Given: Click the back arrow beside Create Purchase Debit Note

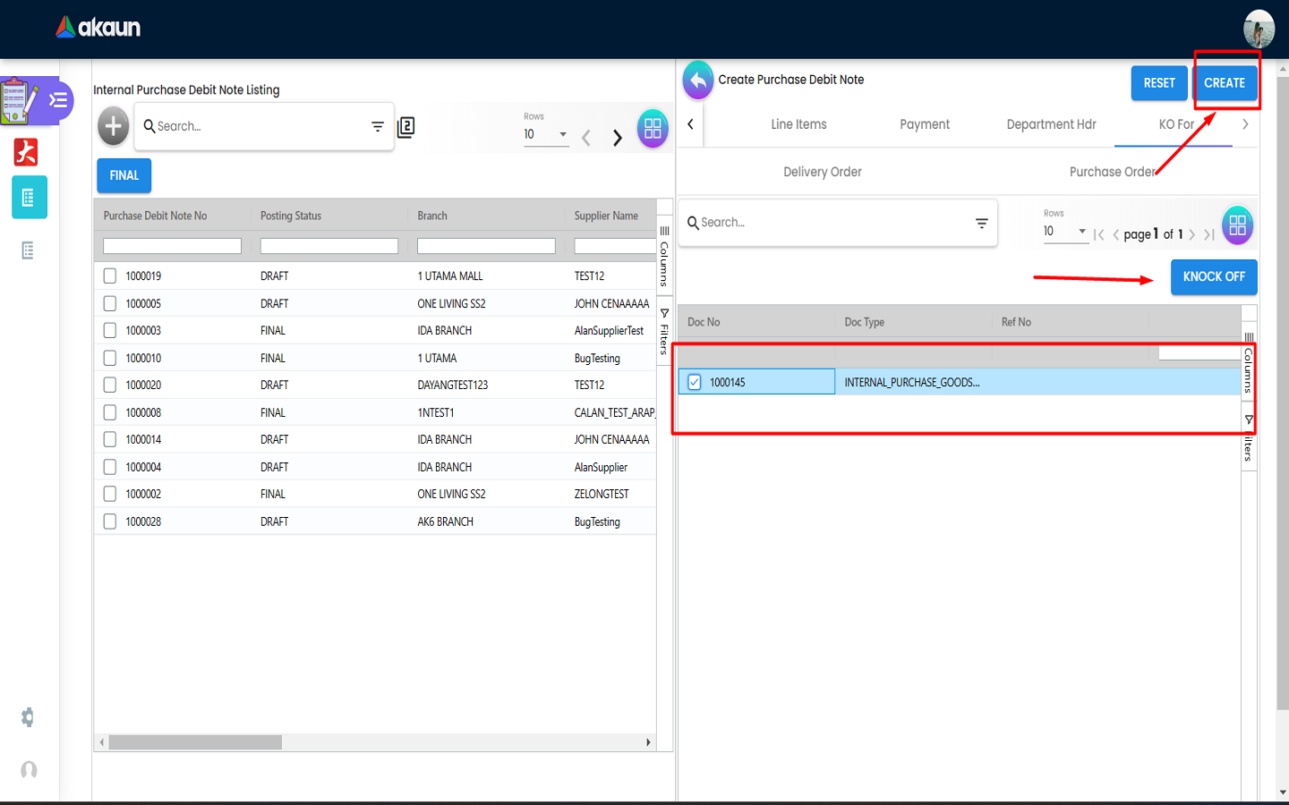Looking at the screenshot, I should (x=698, y=80).
